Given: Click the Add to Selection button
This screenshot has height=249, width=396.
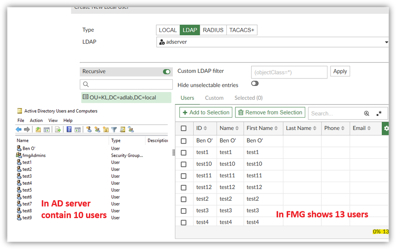Looking at the screenshot, I should click(x=206, y=112).
